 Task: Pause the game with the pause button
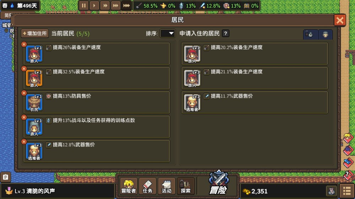(x=83, y=6)
